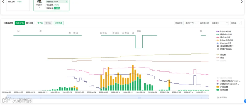Select the 自然-广告 button
The image size is (246, 105).
[x=20, y=23]
